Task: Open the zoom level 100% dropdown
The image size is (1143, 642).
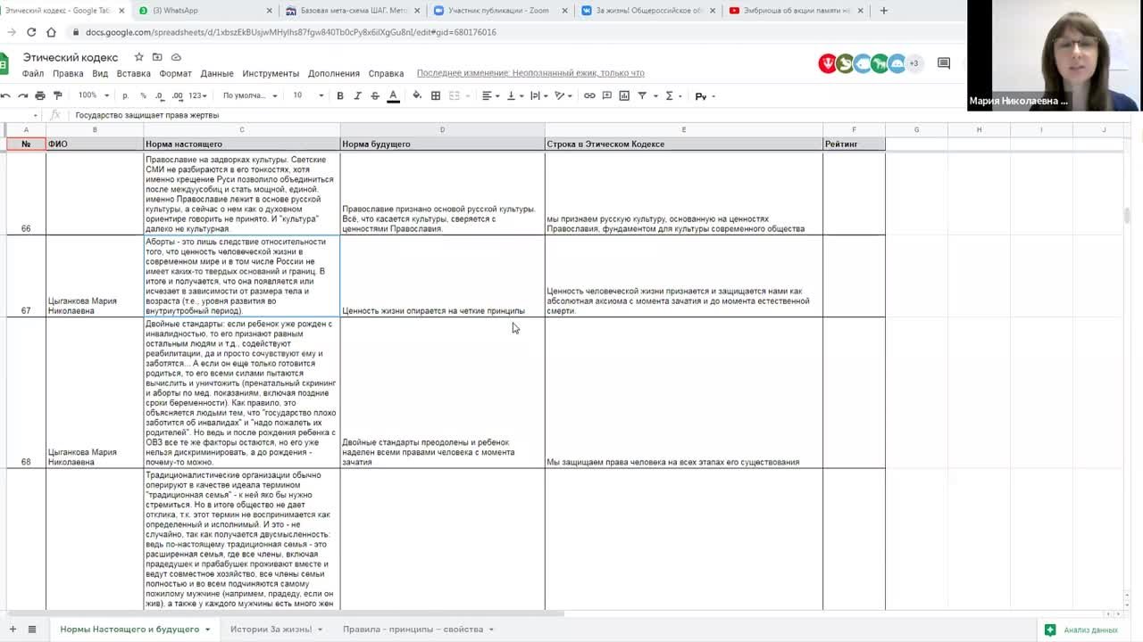Action: [x=93, y=95]
